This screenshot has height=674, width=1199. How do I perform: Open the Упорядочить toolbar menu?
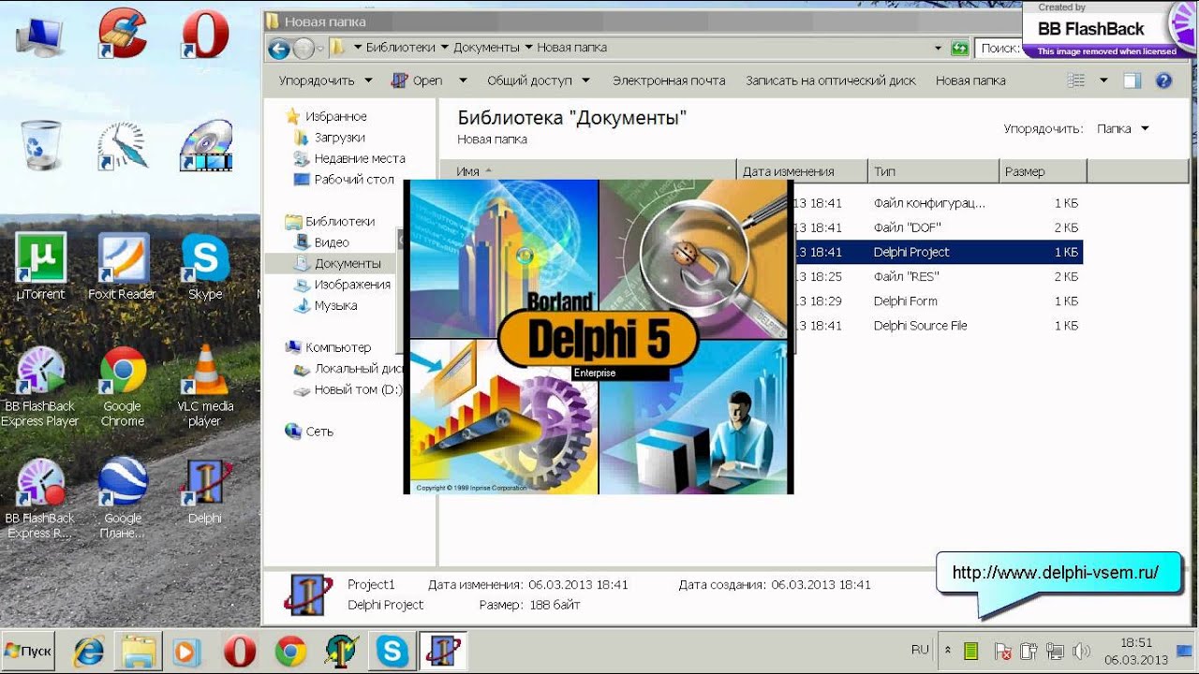[325, 81]
